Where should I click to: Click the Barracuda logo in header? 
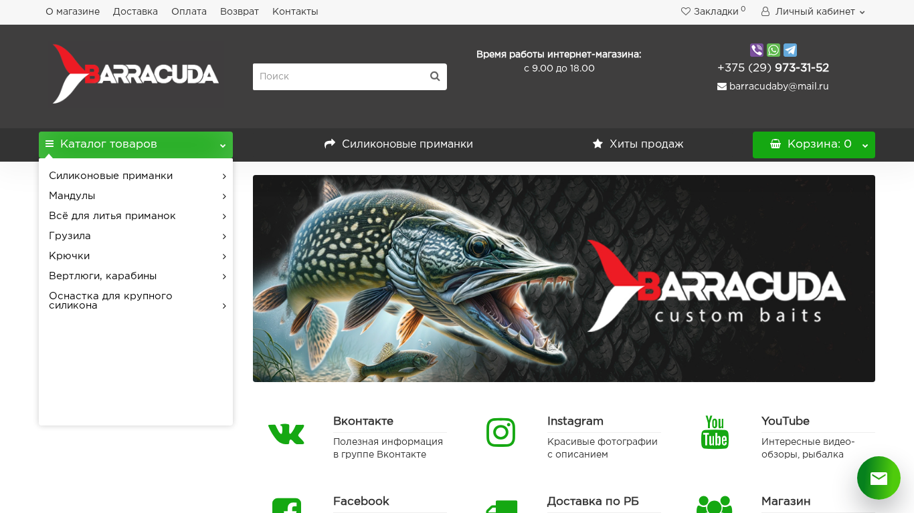pos(135,74)
